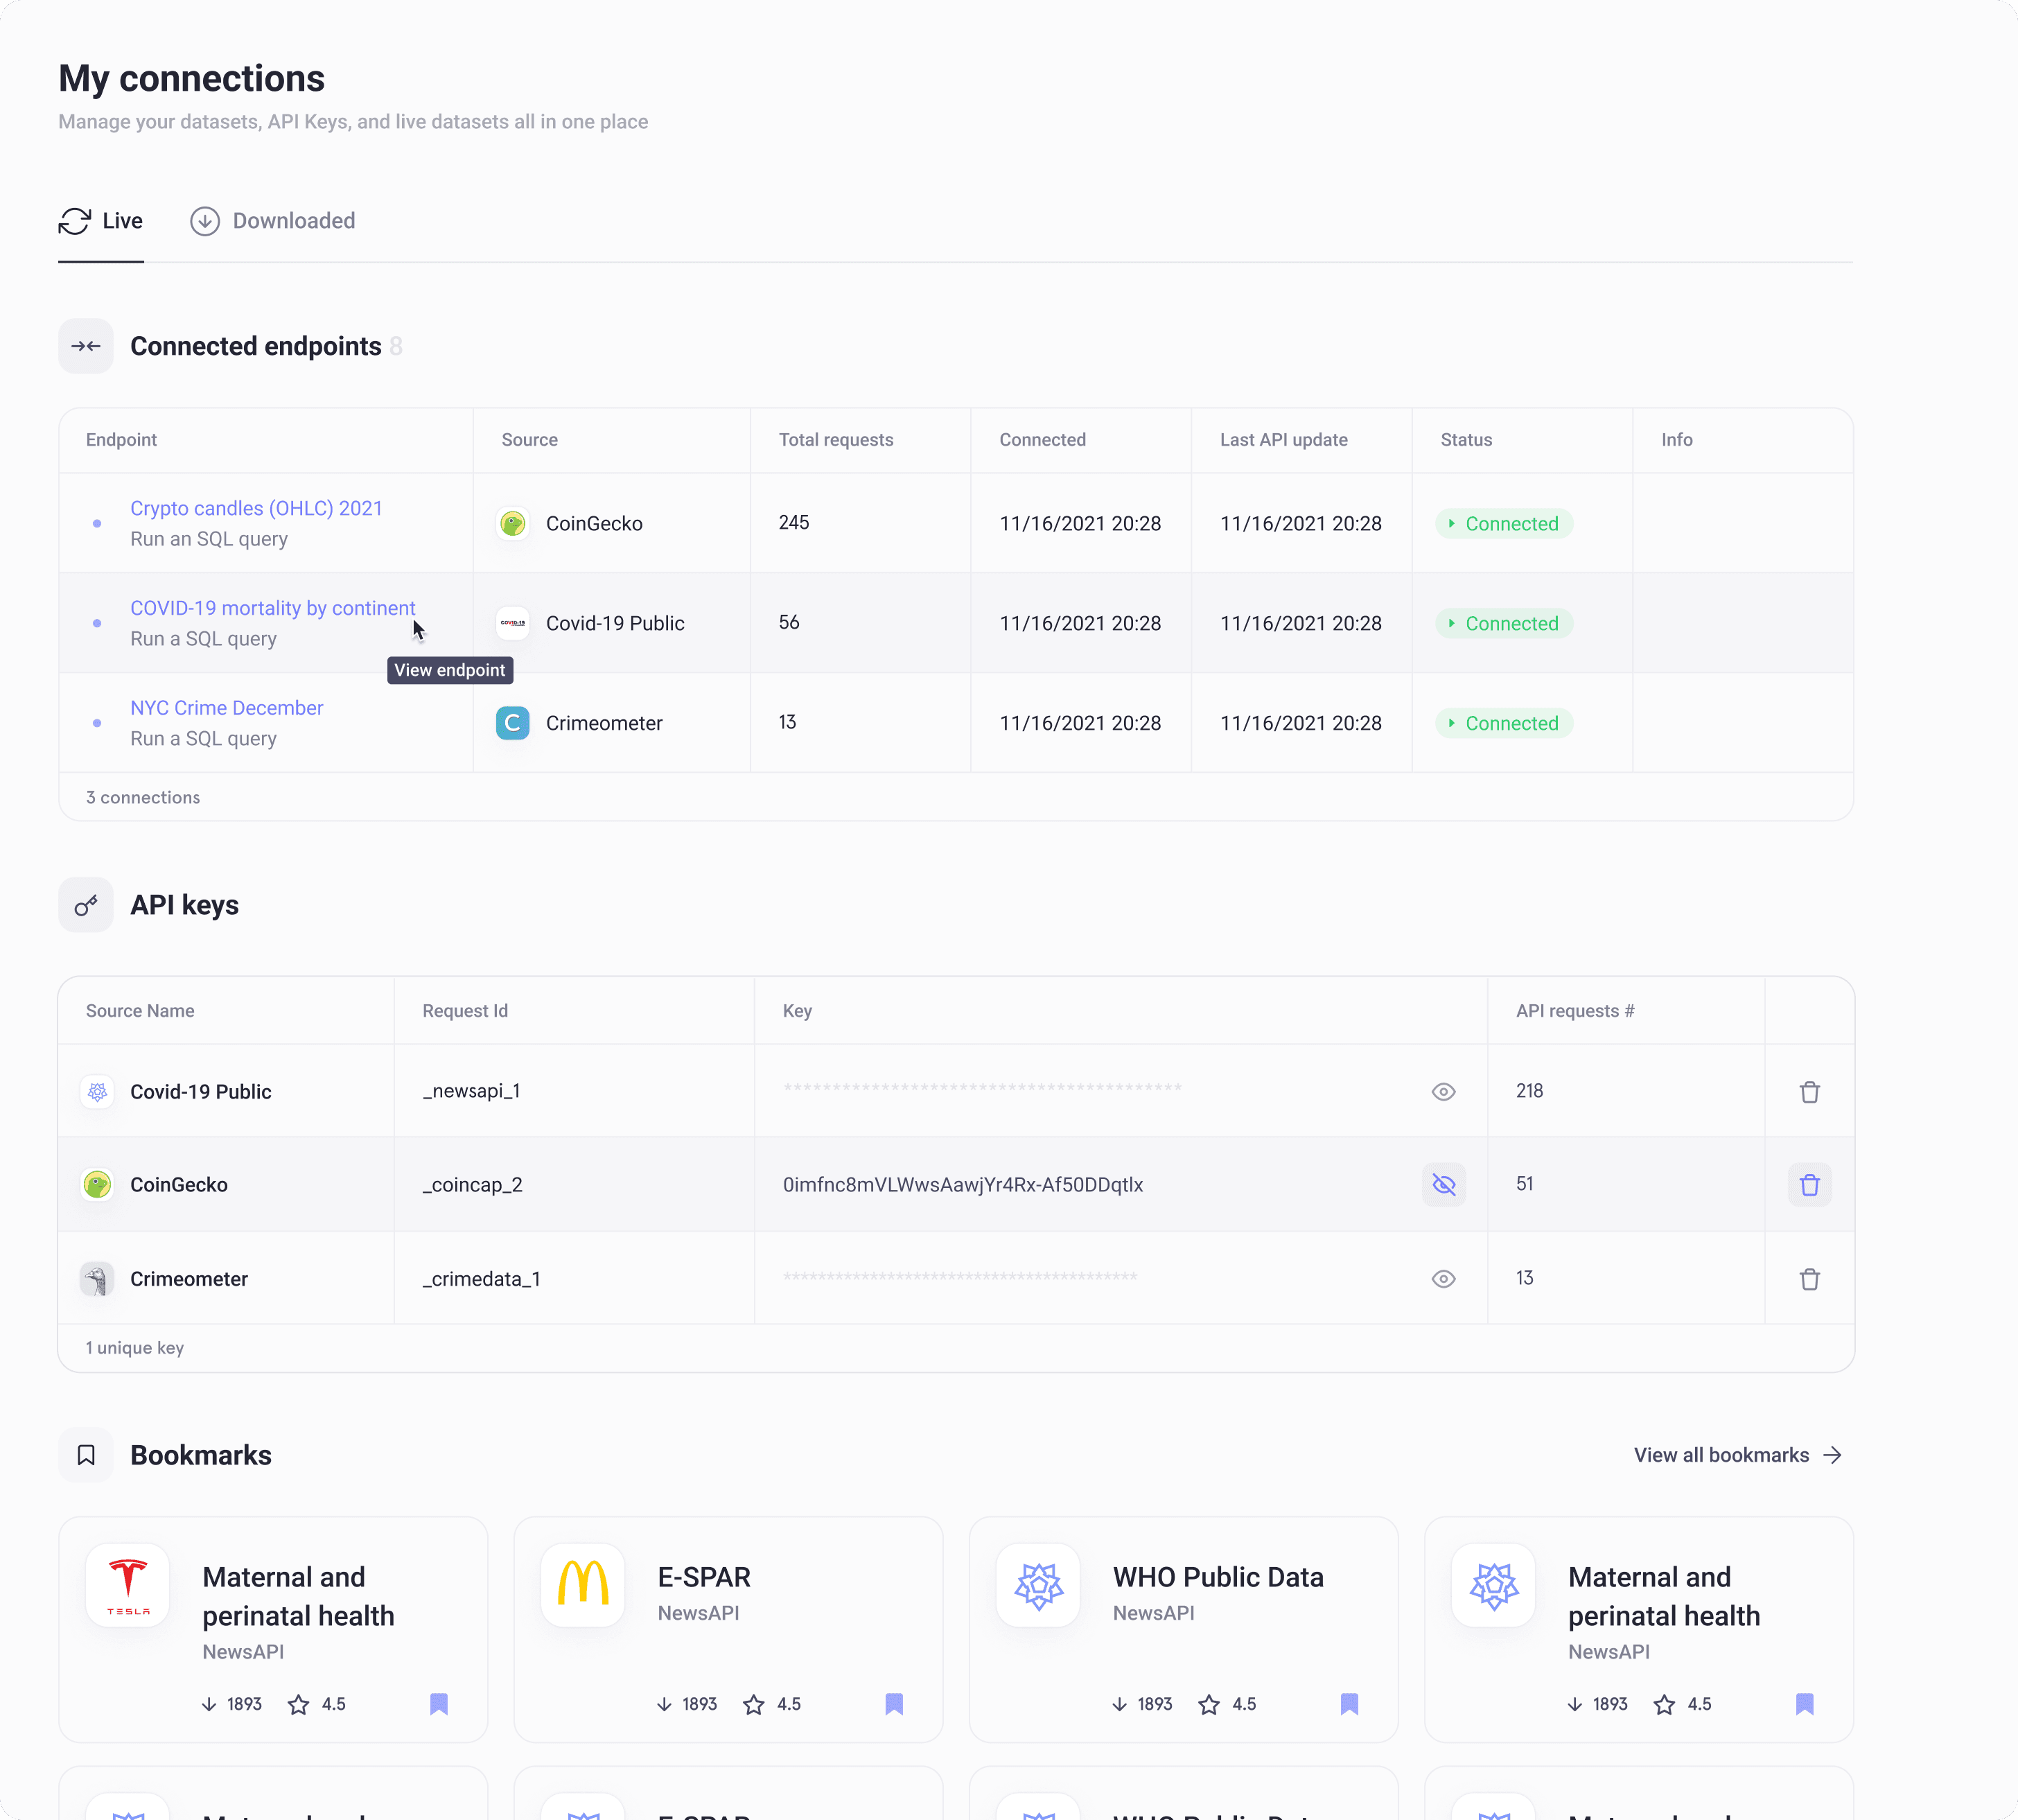Open Crypto candles (OHLC) 2021 endpoint
Viewport: 2018px width, 1820px height.
pos(256,508)
